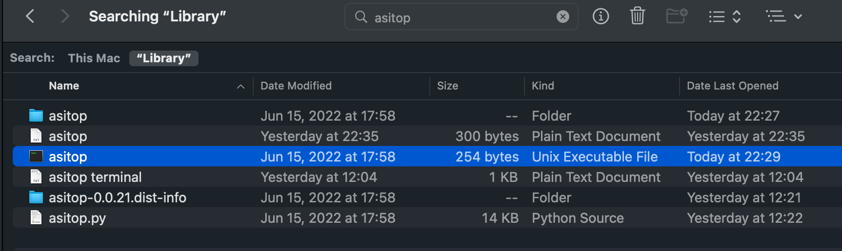Image resolution: width=842 pixels, height=251 pixels.
Task: Change view with list view switcher
Action: click(x=725, y=17)
